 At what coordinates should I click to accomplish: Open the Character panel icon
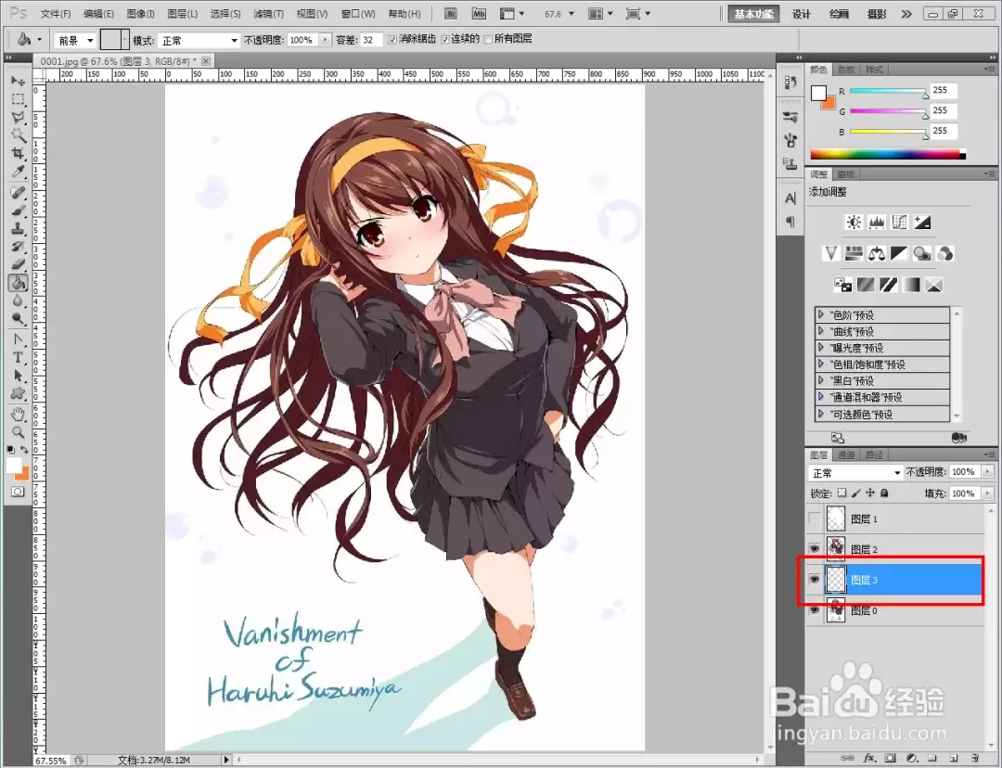click(790, 198)
